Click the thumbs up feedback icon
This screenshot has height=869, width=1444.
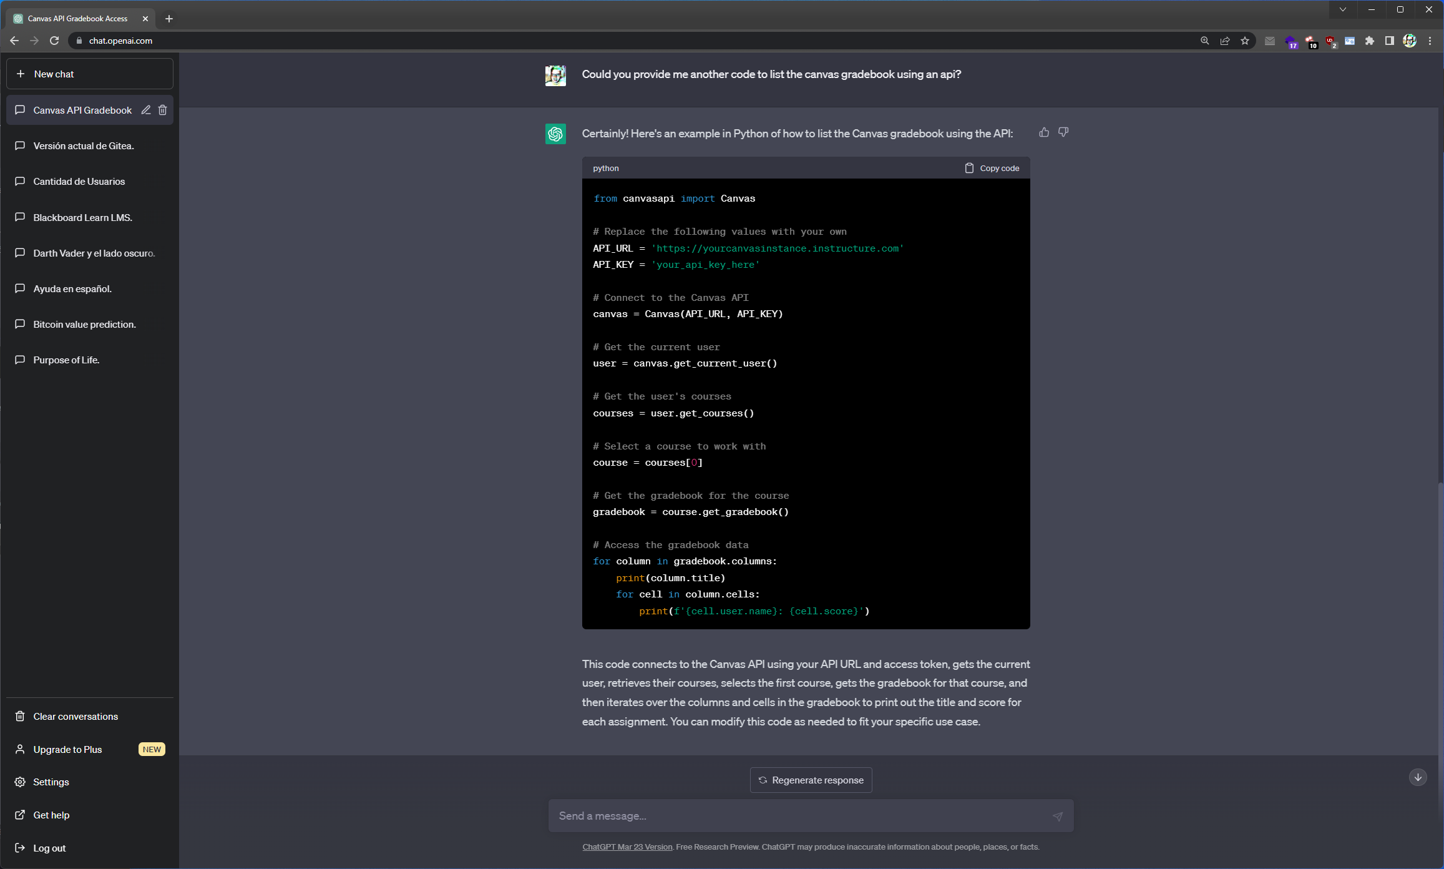click(1044, 132)
